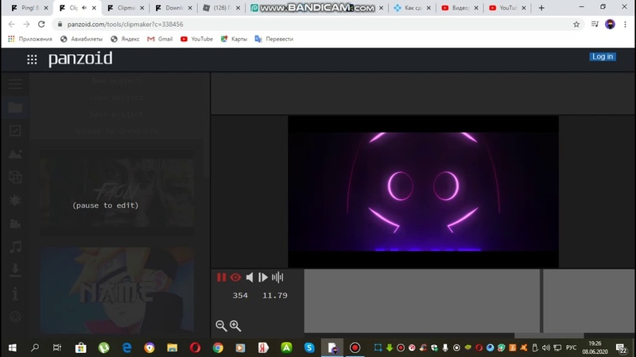Click the smiley face icon in the sidebar
Screen dimensions: 636x357
tap(15, 316)
